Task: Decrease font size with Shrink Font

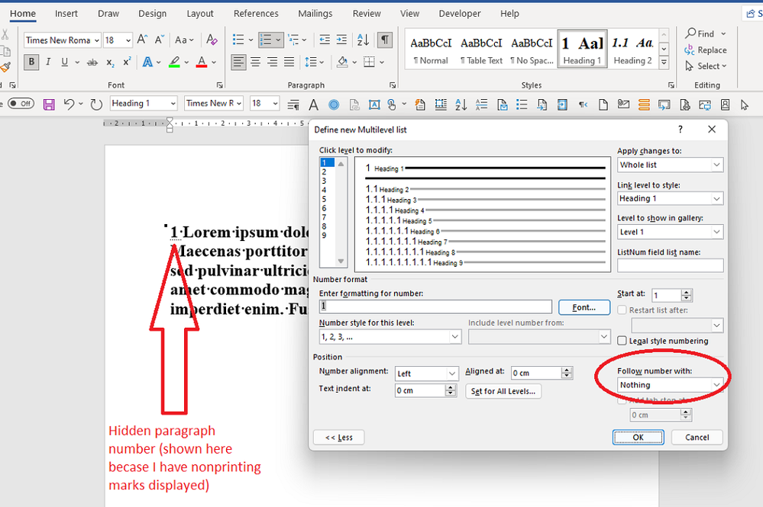Action: (159, 40)
